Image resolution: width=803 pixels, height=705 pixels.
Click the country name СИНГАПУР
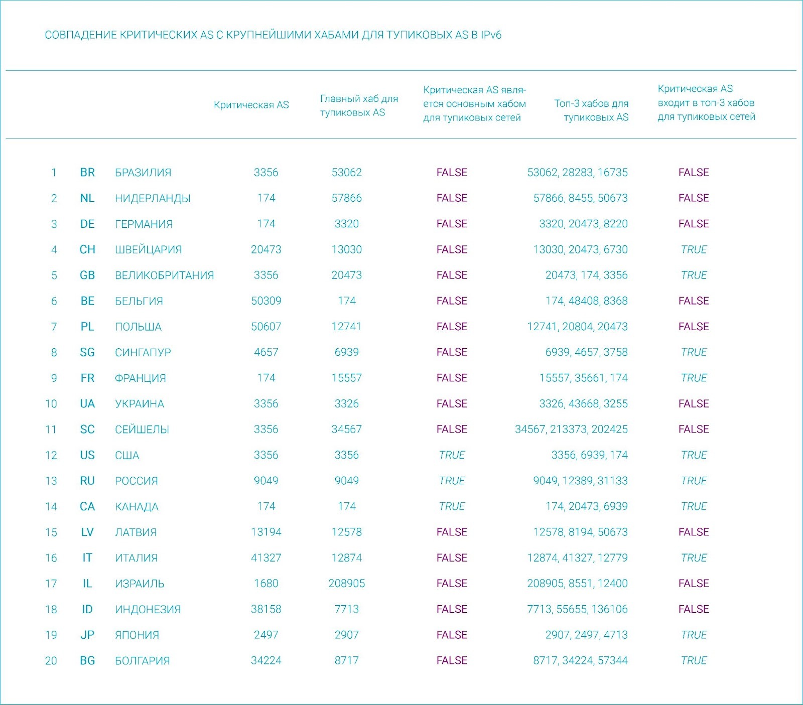click(x=143, y=352)
